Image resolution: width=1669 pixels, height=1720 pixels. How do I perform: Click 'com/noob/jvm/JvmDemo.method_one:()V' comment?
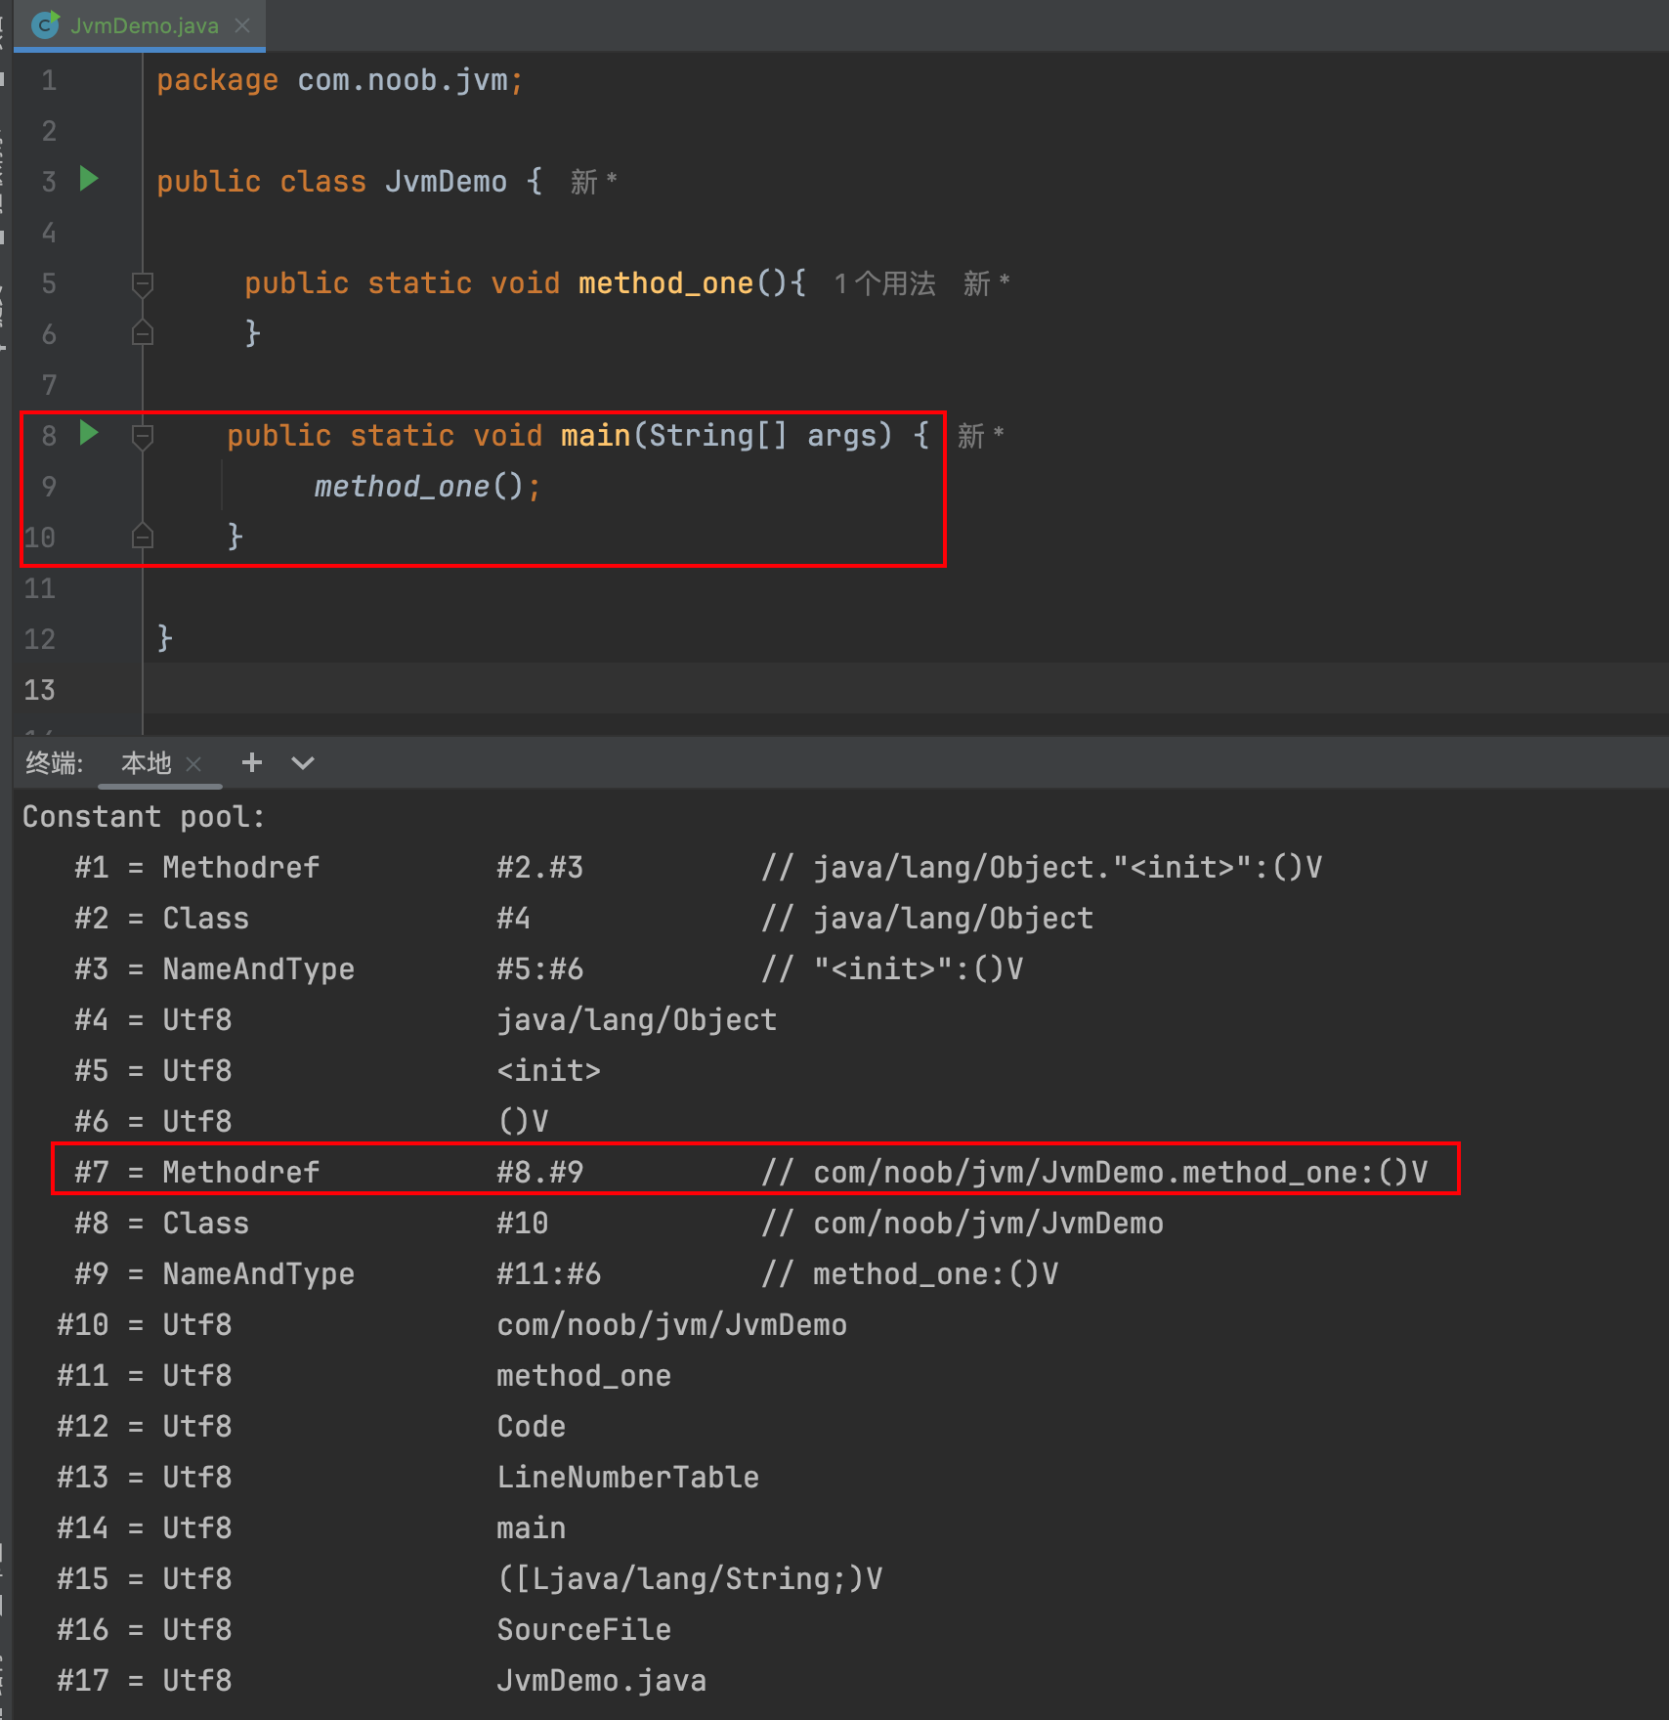1120,1173
